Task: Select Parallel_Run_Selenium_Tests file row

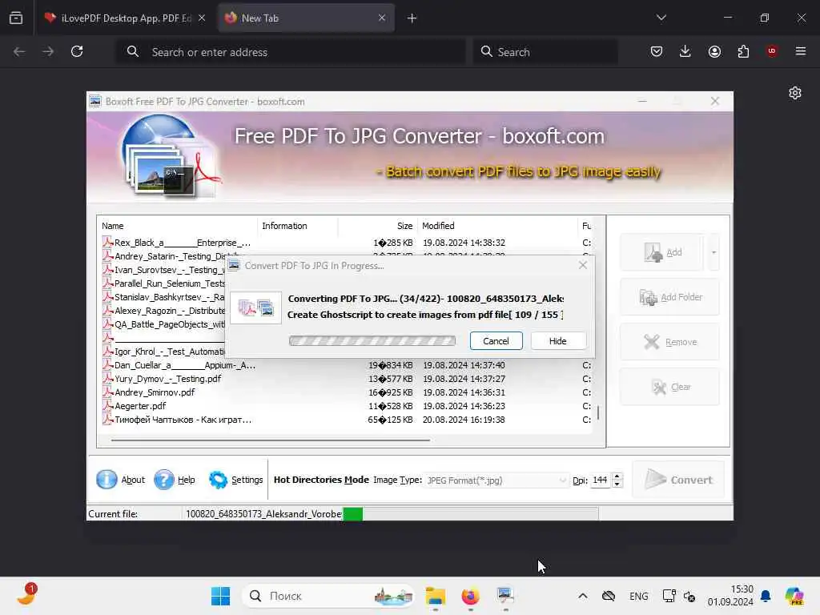Action: pos(163,283)
